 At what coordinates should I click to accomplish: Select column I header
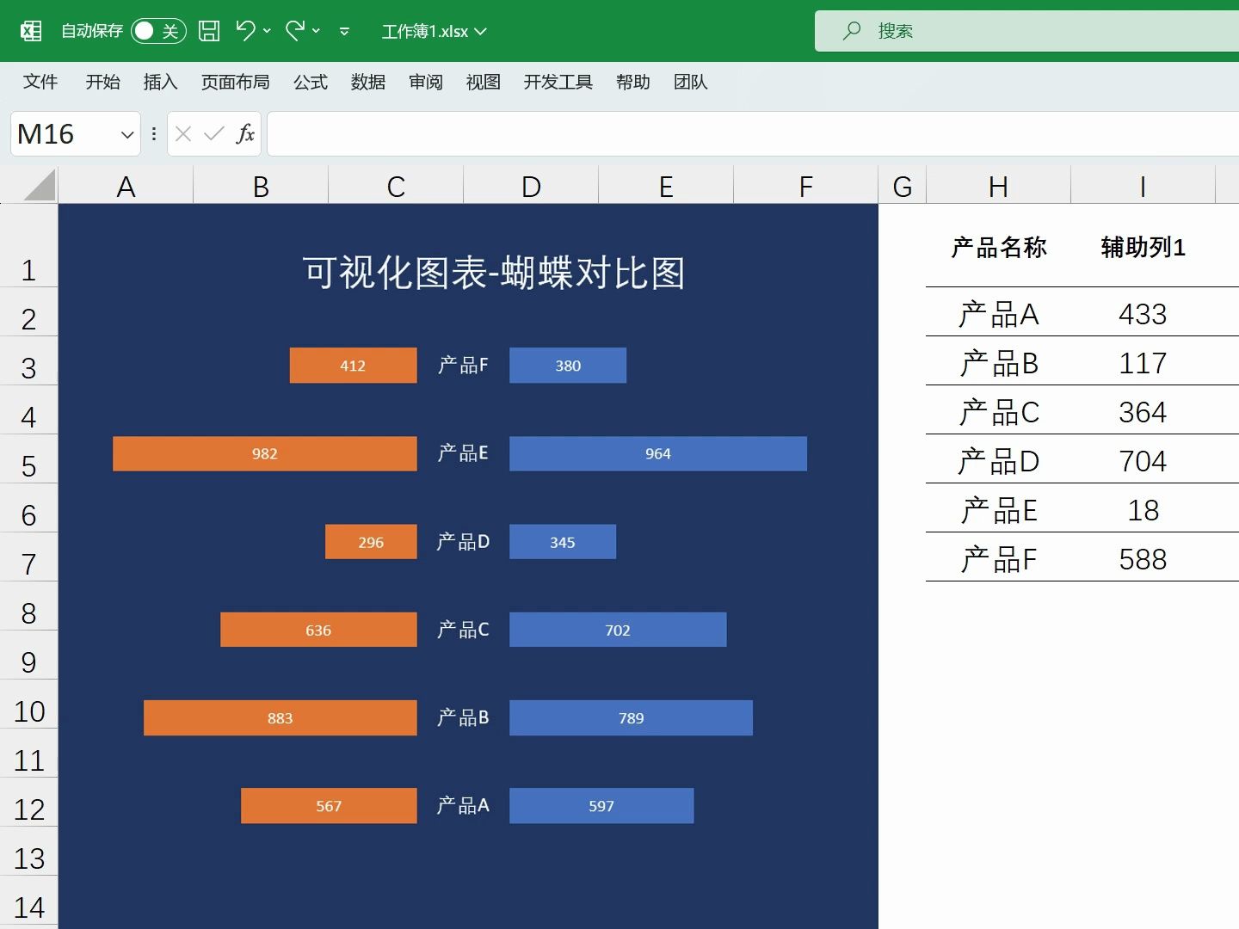[1143, 186]
